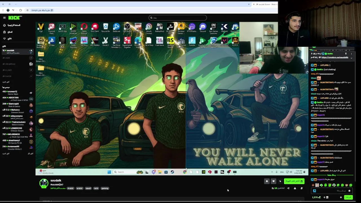The image size is (361, 203).
Task: Open recommended channel snowar12
Action: coord(17,93)
